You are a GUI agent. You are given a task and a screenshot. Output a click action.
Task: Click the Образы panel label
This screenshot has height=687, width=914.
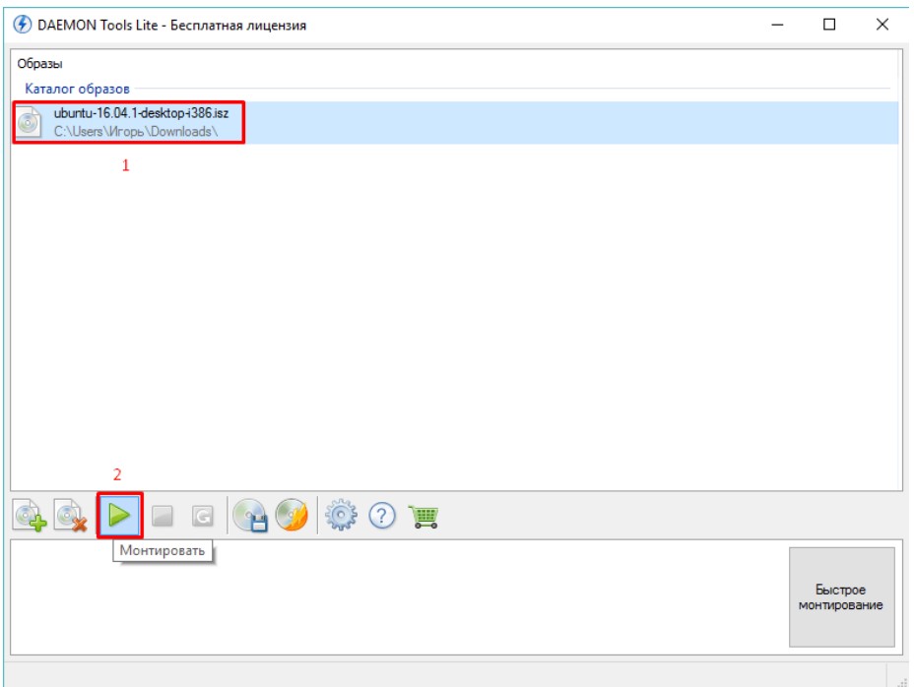click(39, 64)
